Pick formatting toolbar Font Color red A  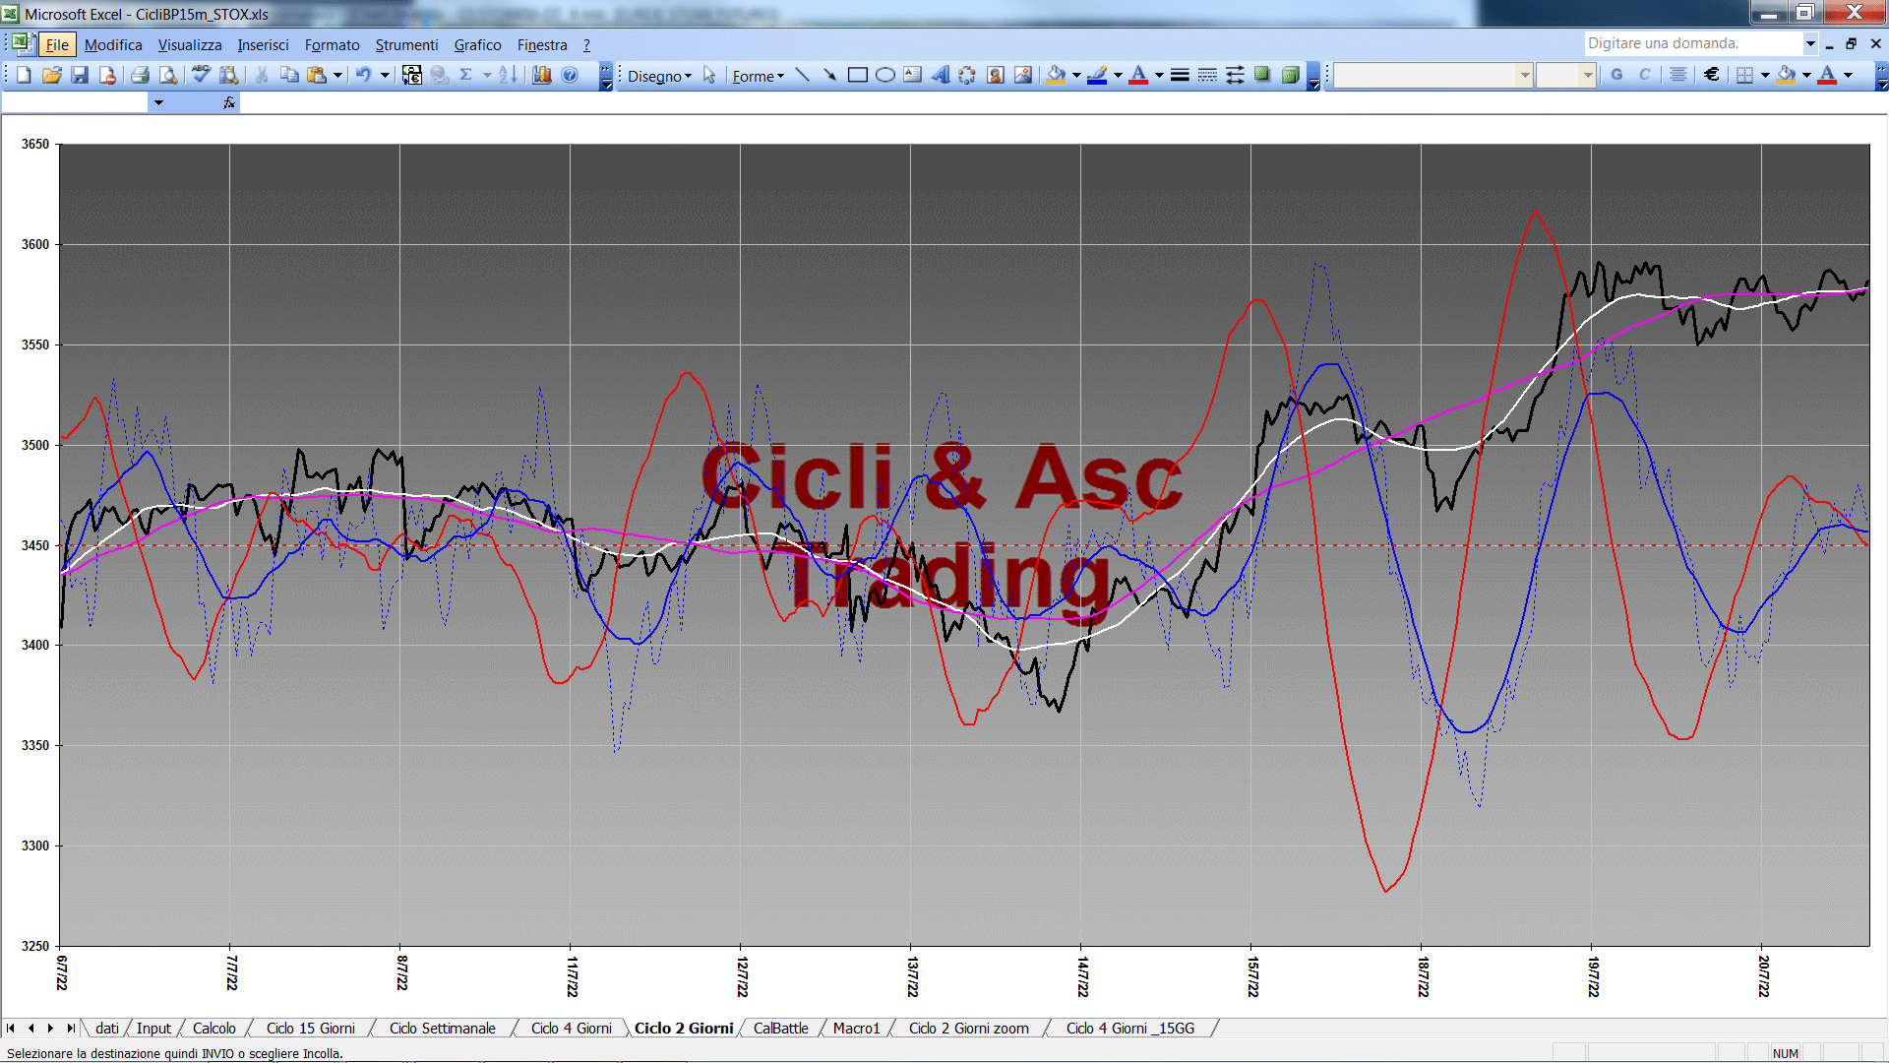coord(1827,75)
